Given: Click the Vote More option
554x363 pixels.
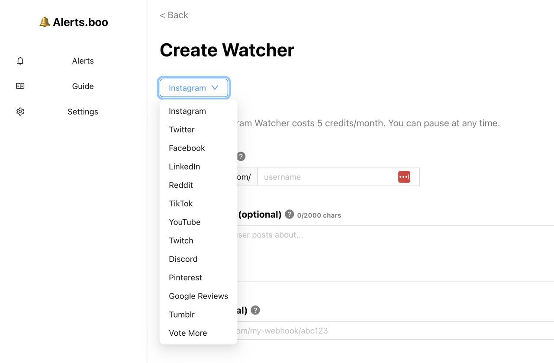Looking at the screenshot, I should (188, 333).
